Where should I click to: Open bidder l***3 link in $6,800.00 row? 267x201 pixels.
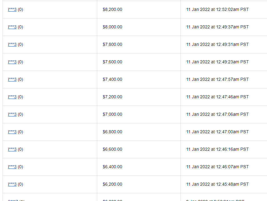tap(12, 132)
